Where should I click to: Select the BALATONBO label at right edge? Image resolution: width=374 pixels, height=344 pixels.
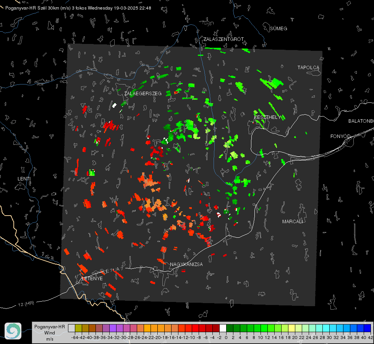click(x=361, y=121)
